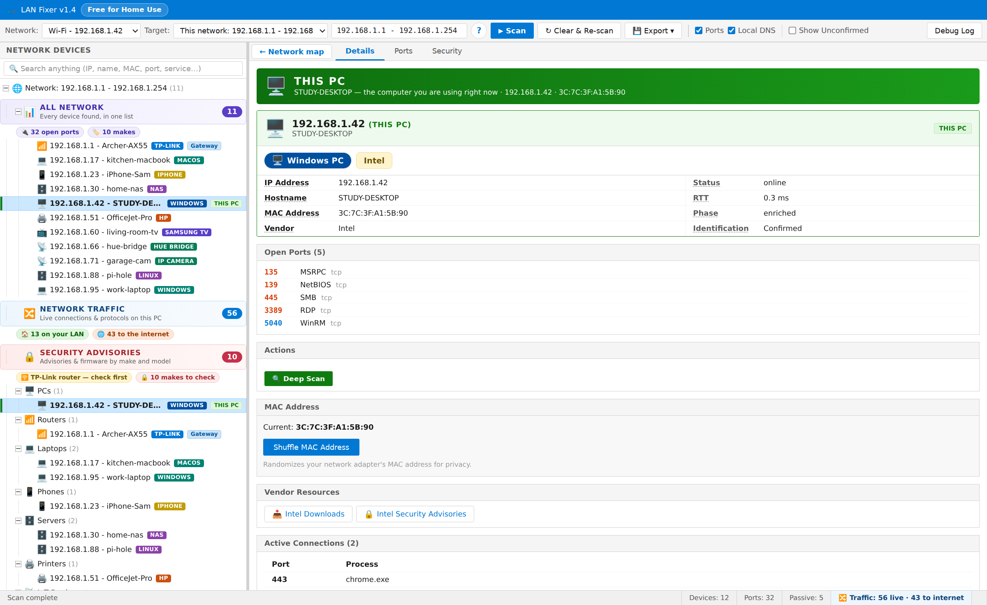Click the server icon of home-nas in All Network

pos(42,189)
